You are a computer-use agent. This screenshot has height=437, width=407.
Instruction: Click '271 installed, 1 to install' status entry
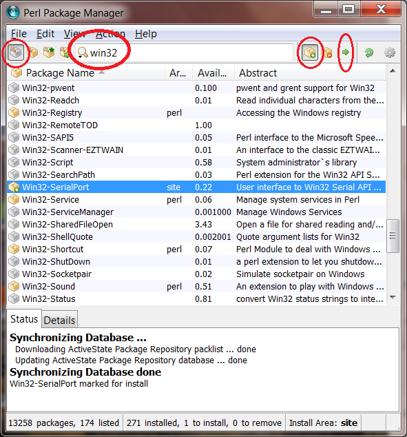[204, 423]
